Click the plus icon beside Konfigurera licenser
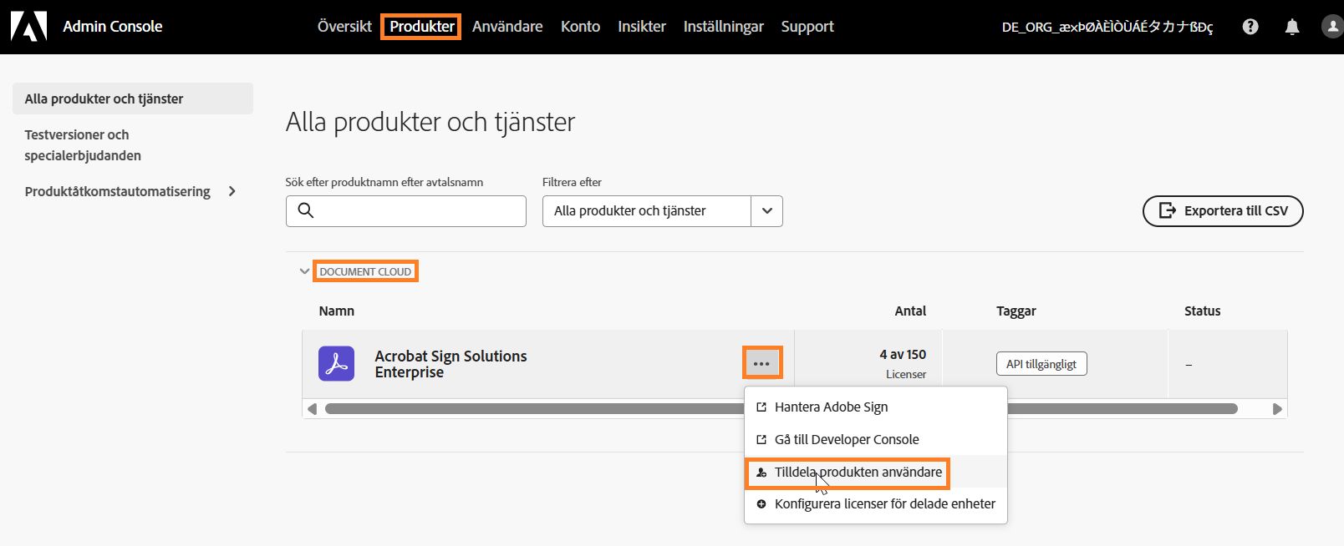This screenshot has width=1344, height=546. pyautogui.click(x=761, y=504)
